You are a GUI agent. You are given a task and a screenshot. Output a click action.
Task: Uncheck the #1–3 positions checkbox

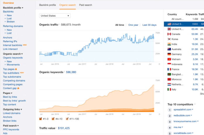pyautogui.click(x=40, y=119)
